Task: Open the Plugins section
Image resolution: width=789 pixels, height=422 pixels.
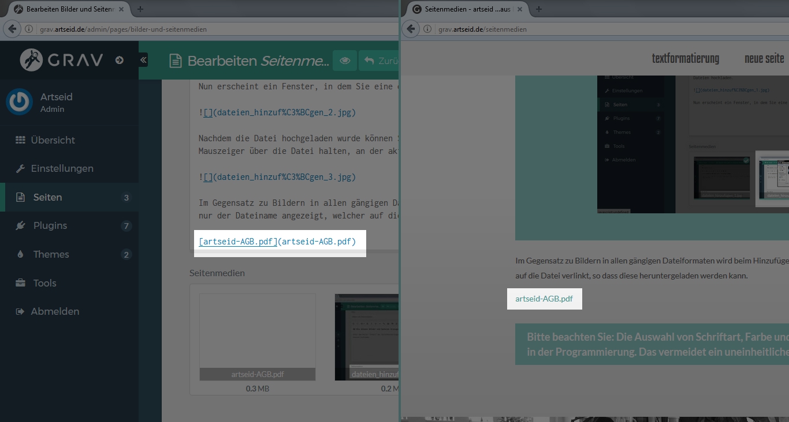Action: click(50, 225)
